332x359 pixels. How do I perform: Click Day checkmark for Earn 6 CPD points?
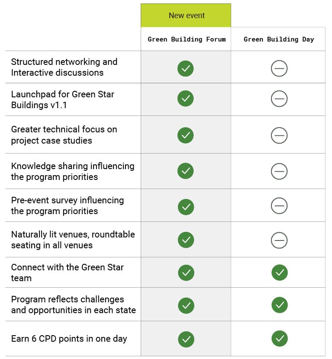coord(280,339)
